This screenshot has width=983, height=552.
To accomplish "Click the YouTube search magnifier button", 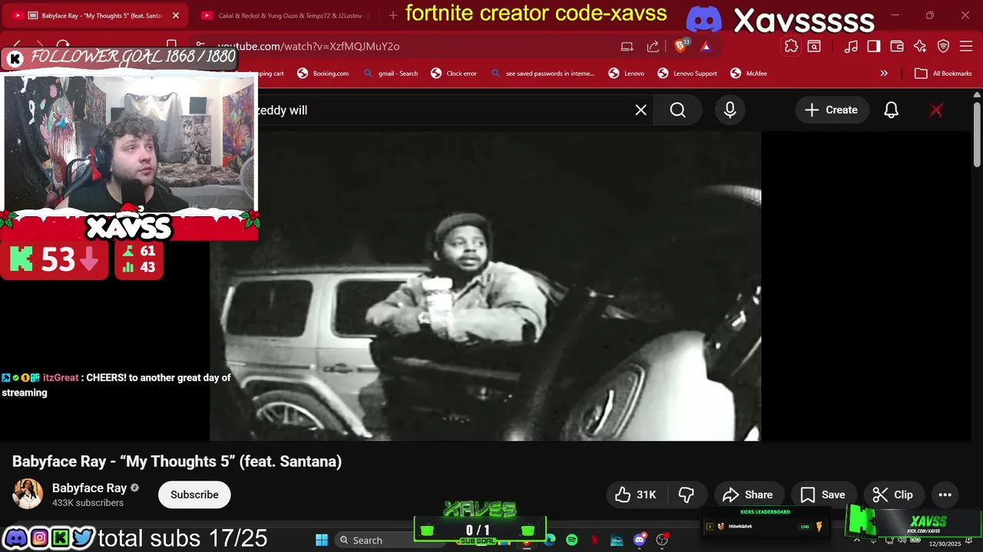I will coord(678,110).
